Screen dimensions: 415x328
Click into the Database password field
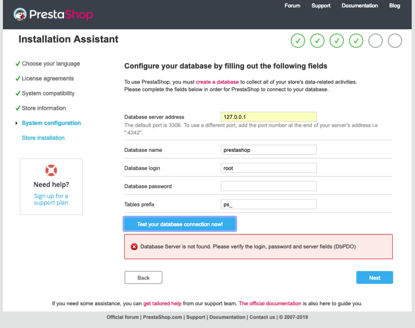point(268,186)
